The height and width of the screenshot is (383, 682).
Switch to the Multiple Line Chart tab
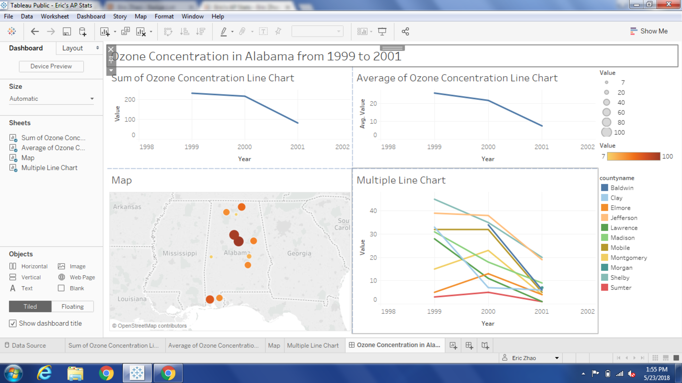[313, 345]
